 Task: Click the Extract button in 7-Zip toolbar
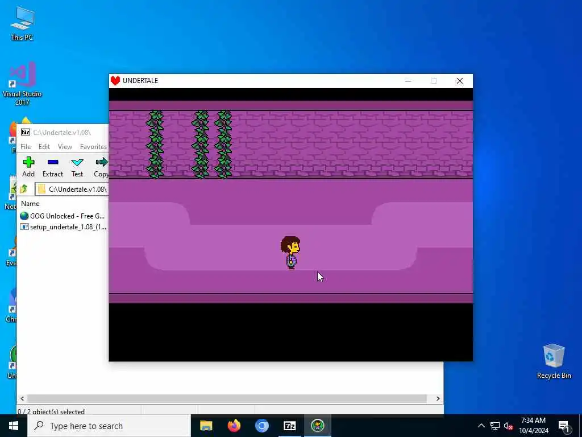point(53,167)
